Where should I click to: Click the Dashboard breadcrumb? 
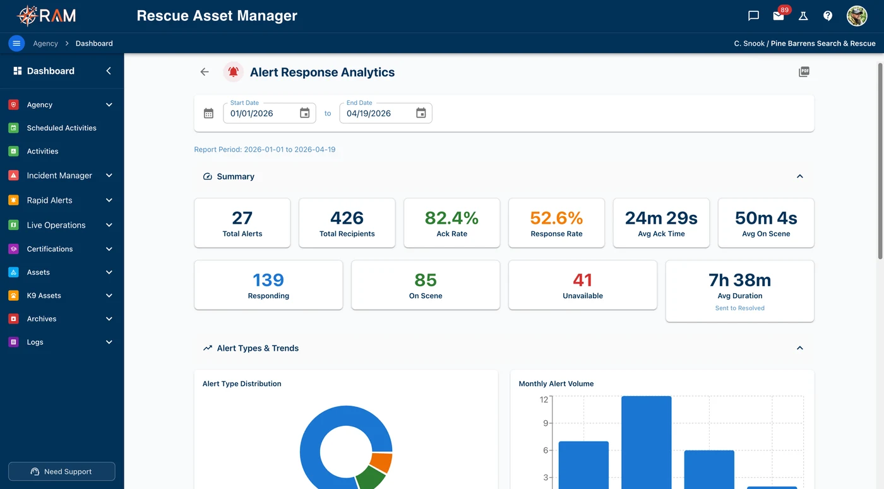94,44
